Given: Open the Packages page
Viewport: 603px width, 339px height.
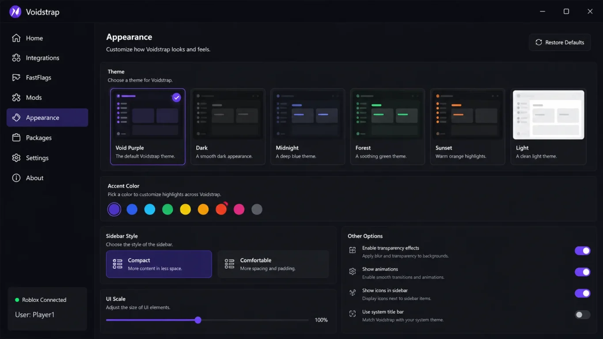Looking at the screenshot, I should point(47,138).
